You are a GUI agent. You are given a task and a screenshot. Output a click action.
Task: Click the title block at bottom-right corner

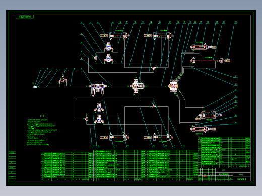[x=224, y=174]
